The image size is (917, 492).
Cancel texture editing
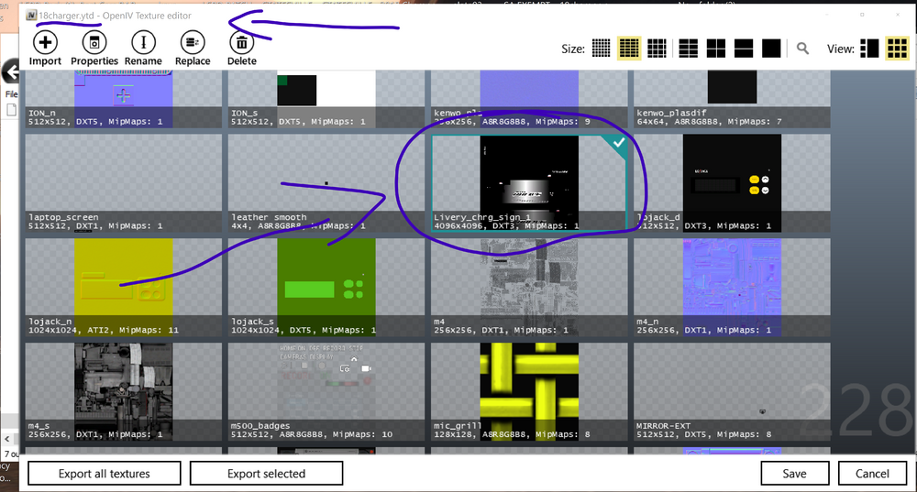coord(872,474)
